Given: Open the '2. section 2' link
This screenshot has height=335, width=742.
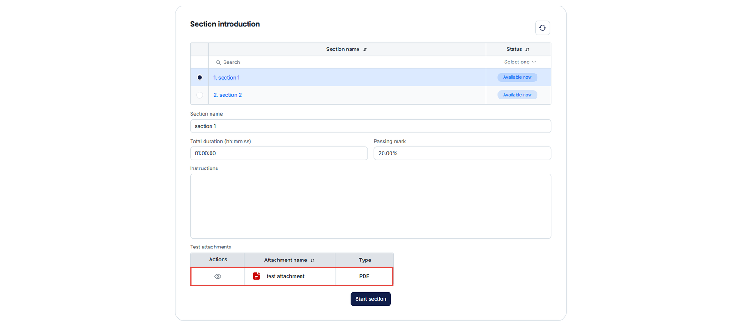Looking at the screenshot, I should pos(228,95).
